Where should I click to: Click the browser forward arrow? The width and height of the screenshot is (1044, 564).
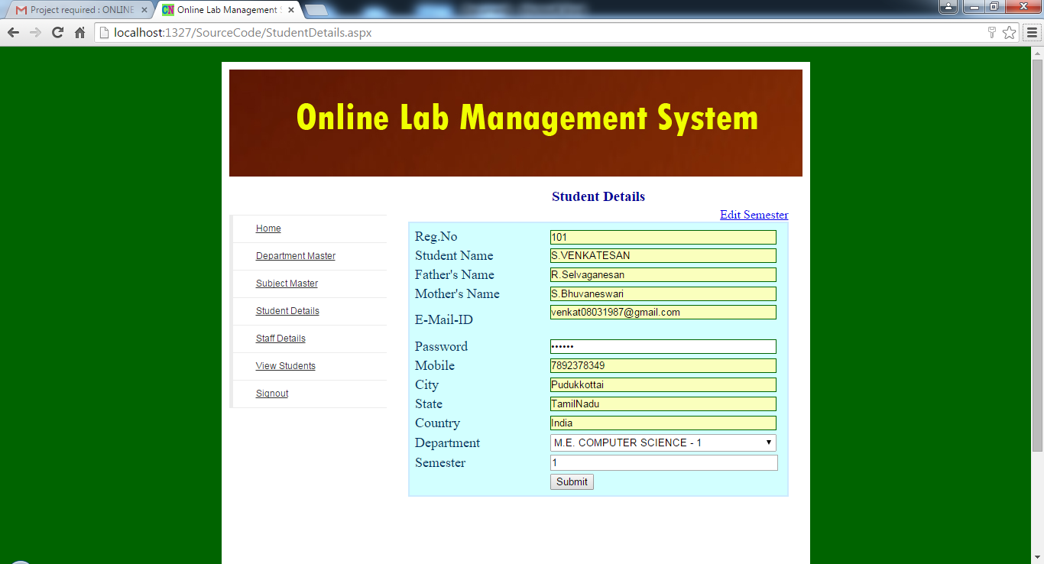pos(35,33)
